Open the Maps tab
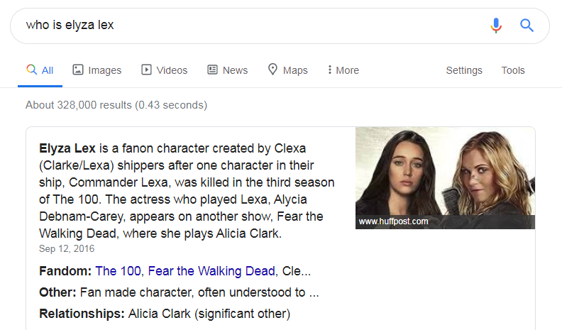Image resolution: width=562 pixels, height=330 pixels. 288,70
